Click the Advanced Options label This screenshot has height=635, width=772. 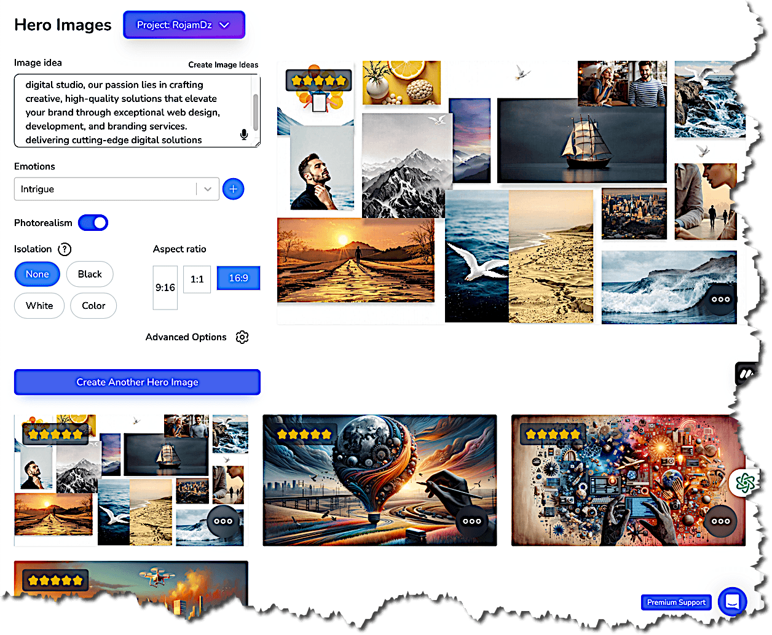pos(186,337)
